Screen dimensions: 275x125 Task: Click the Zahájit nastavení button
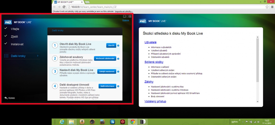[107, 72]
